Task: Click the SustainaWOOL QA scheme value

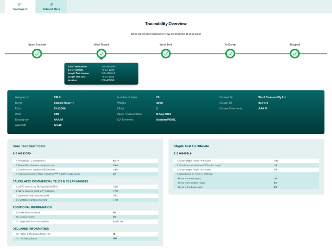Action: 166,120
